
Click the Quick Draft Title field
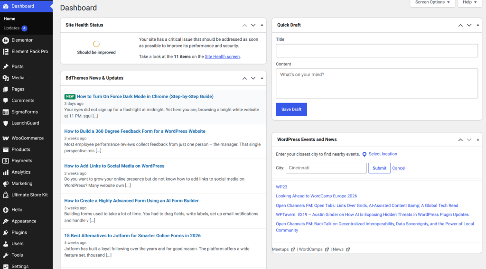point(377,50)
